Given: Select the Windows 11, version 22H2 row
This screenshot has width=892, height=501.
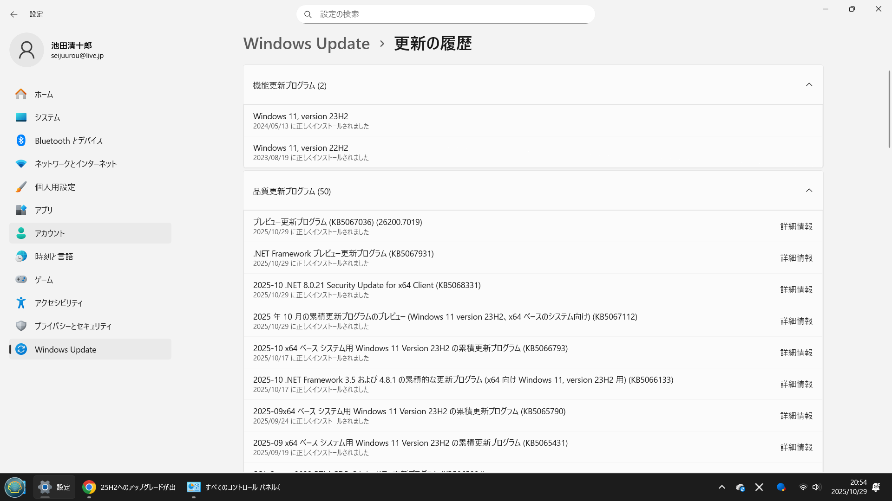Looking at the screenshot, I should tap(533, 152).
